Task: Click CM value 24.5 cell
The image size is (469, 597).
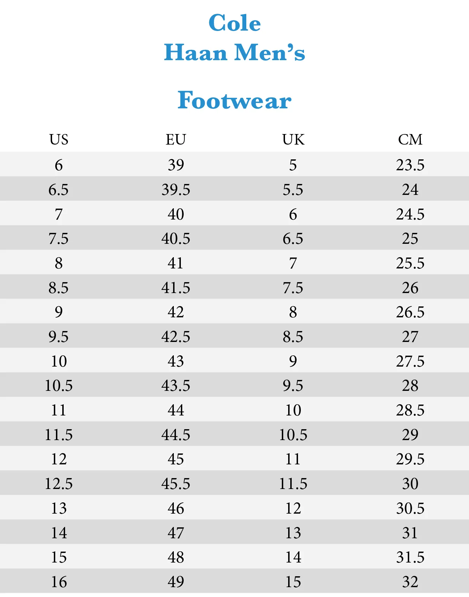Action: pos(410,214)
